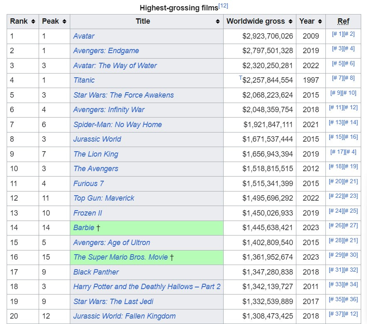Click the T note beside Titanic gross
The height and width of the screenshot is (324, 367).
pos(240,77)
